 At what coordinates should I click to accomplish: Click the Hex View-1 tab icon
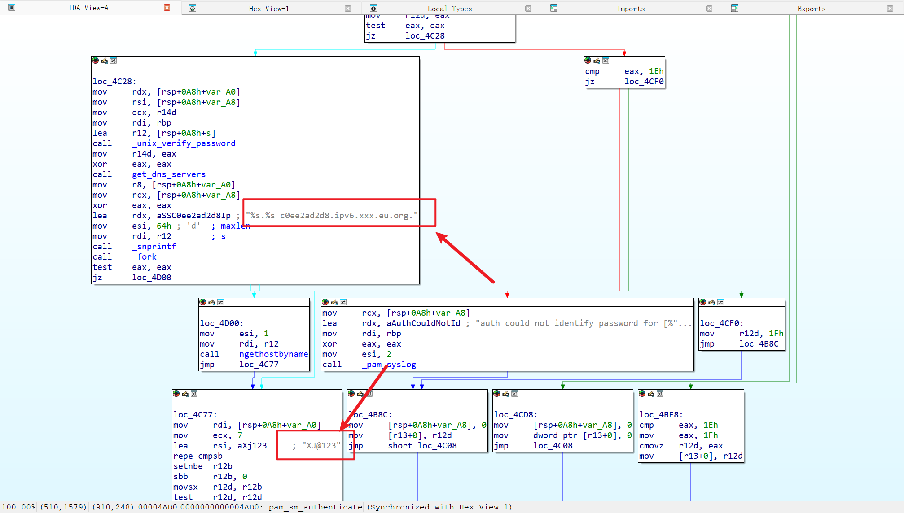(x=193, y=8)
